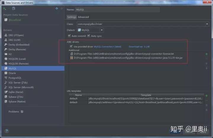The width and height of the screenshot is (213, 138).
Task: Navigate forward with the right arrow icon
Action: pos(62,9)
